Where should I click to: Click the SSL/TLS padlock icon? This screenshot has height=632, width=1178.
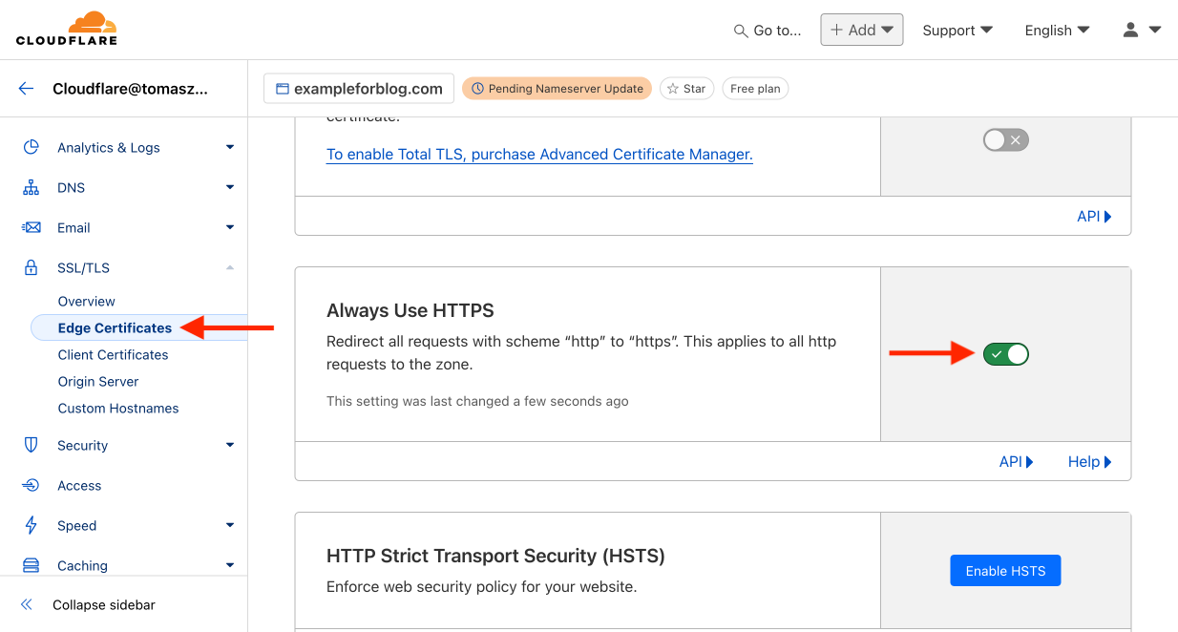pos(32,268)
